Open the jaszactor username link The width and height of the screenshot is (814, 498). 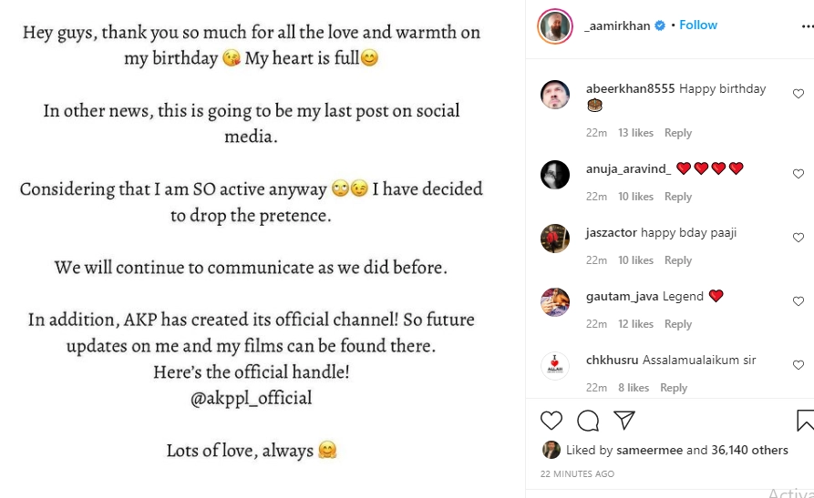611,233
